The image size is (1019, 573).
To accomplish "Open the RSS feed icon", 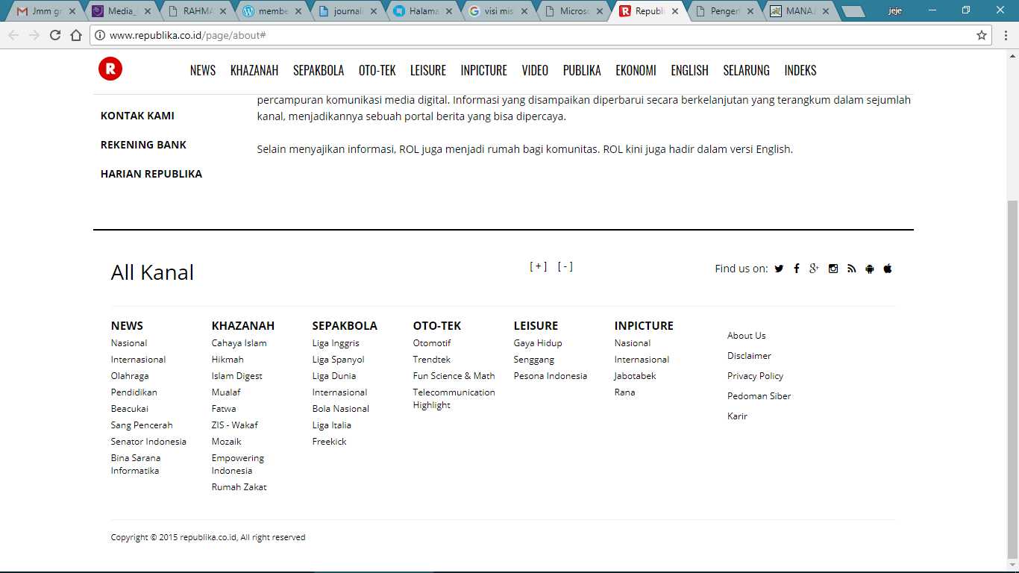I will click(851, 269).
